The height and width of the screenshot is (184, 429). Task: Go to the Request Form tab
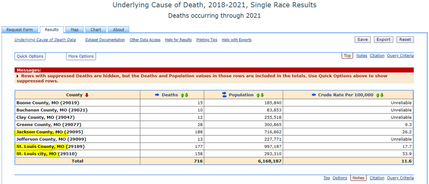20,30
